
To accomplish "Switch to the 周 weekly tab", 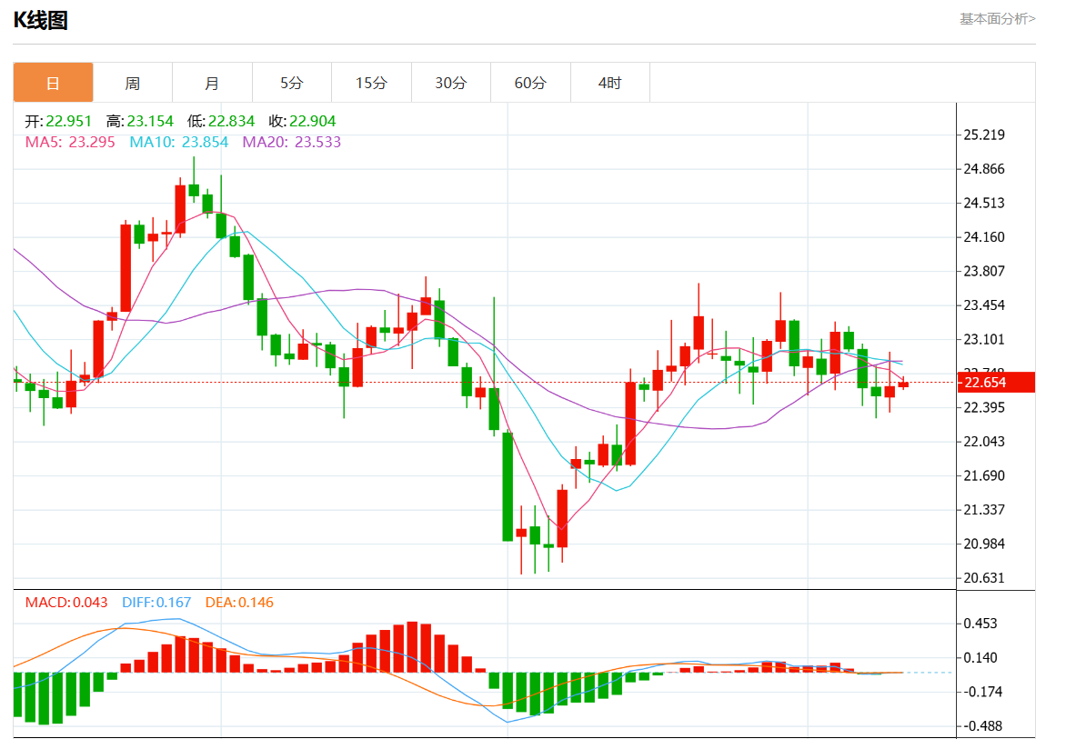I will [x=133, y=83].
